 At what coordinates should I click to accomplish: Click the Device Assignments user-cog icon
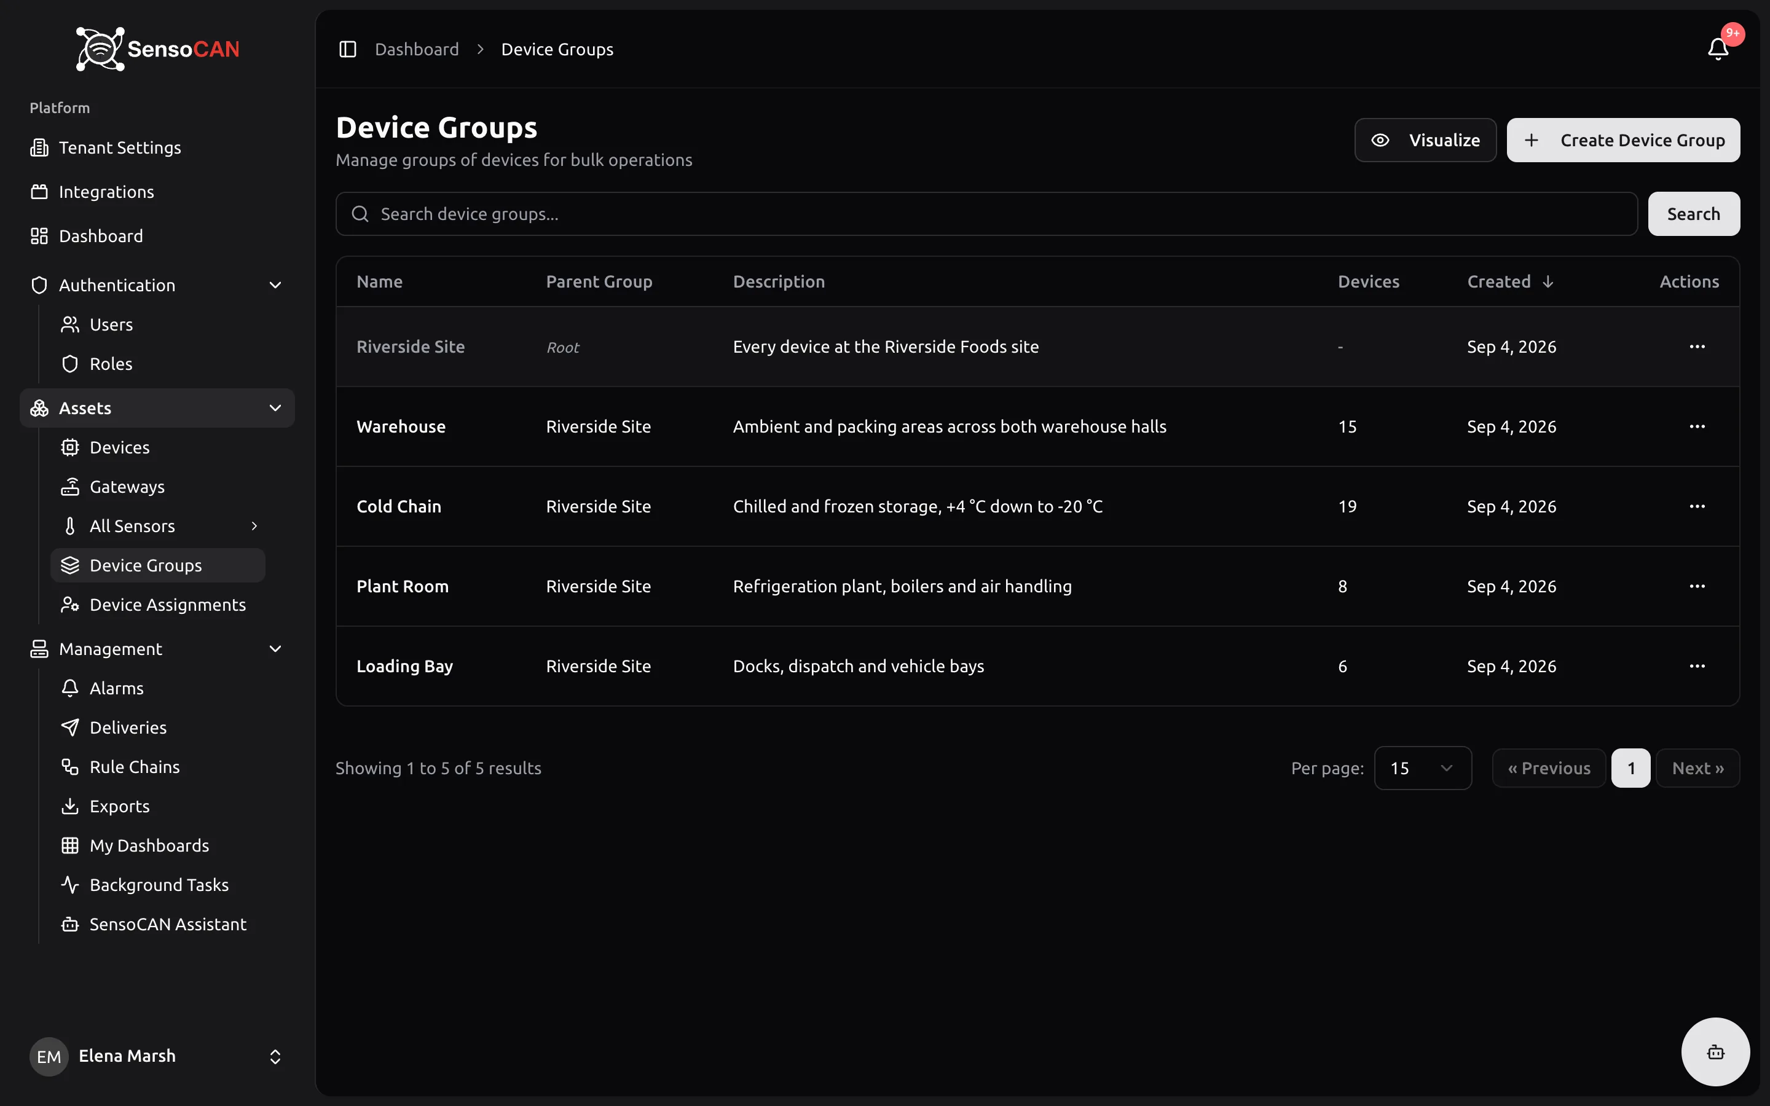(x=70, y=605)
